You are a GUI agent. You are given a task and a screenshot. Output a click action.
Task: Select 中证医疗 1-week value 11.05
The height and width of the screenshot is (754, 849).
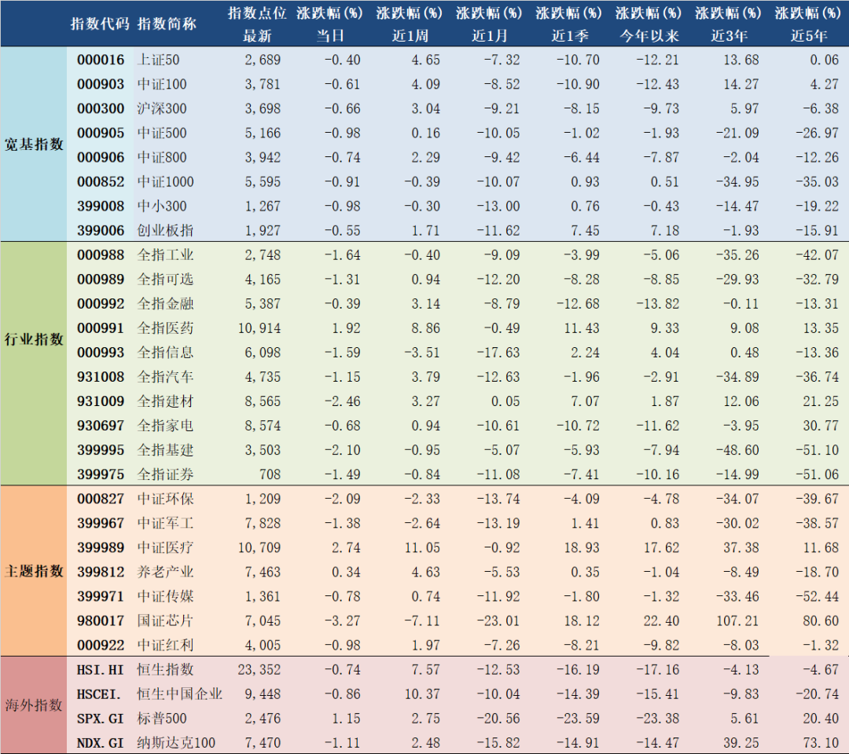(x=422, y=547)
